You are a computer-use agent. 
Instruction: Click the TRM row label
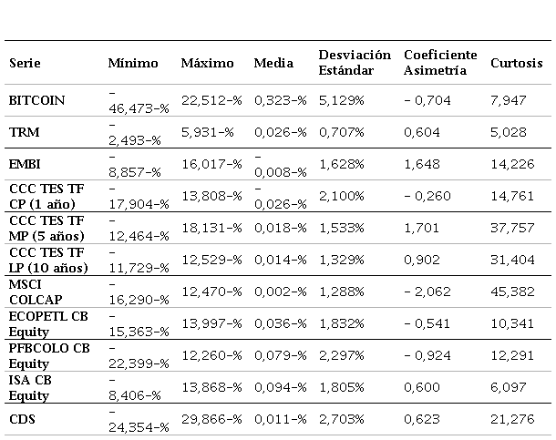pos(23,132)
